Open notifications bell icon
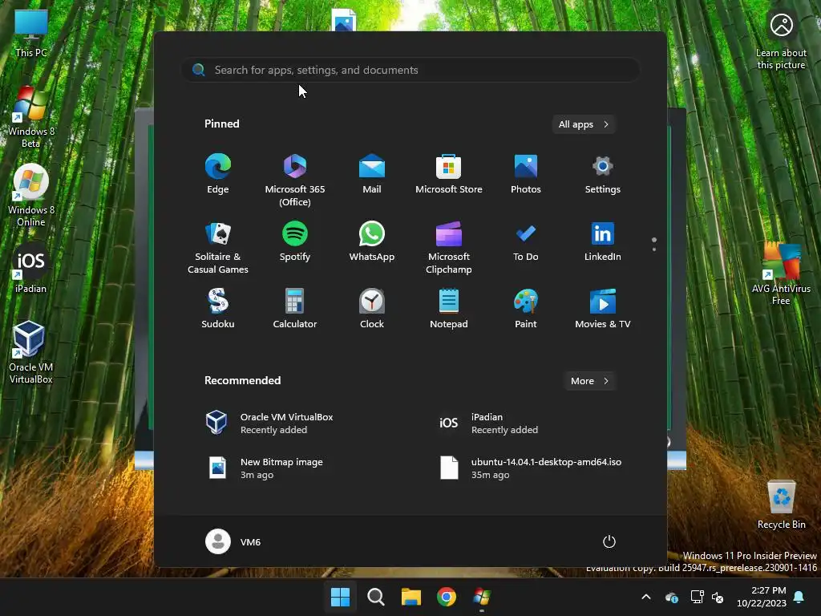 coord(799,597)
